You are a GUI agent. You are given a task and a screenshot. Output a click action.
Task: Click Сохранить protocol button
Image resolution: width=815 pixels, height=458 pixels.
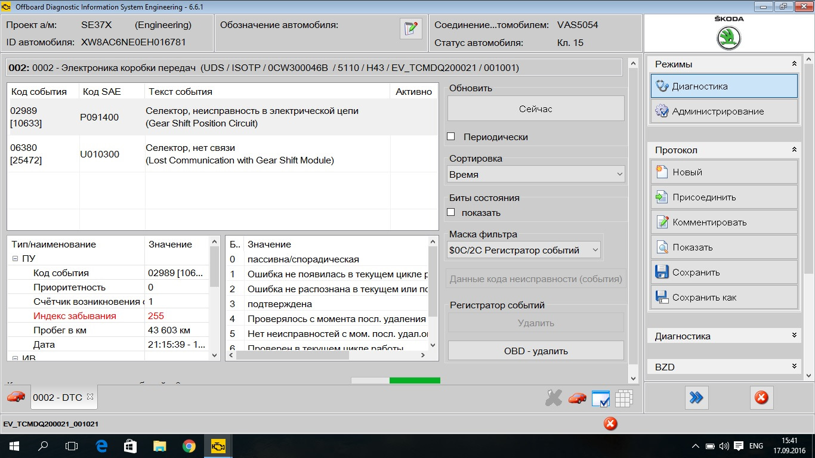pos(724,272)
